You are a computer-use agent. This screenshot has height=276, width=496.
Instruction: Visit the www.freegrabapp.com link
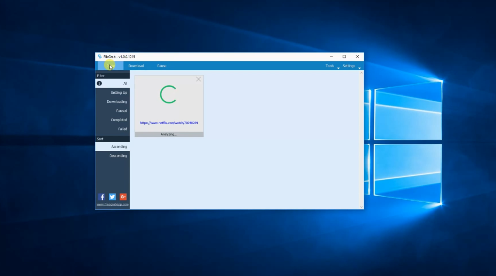pyautogui.click(x=112, y=204)
